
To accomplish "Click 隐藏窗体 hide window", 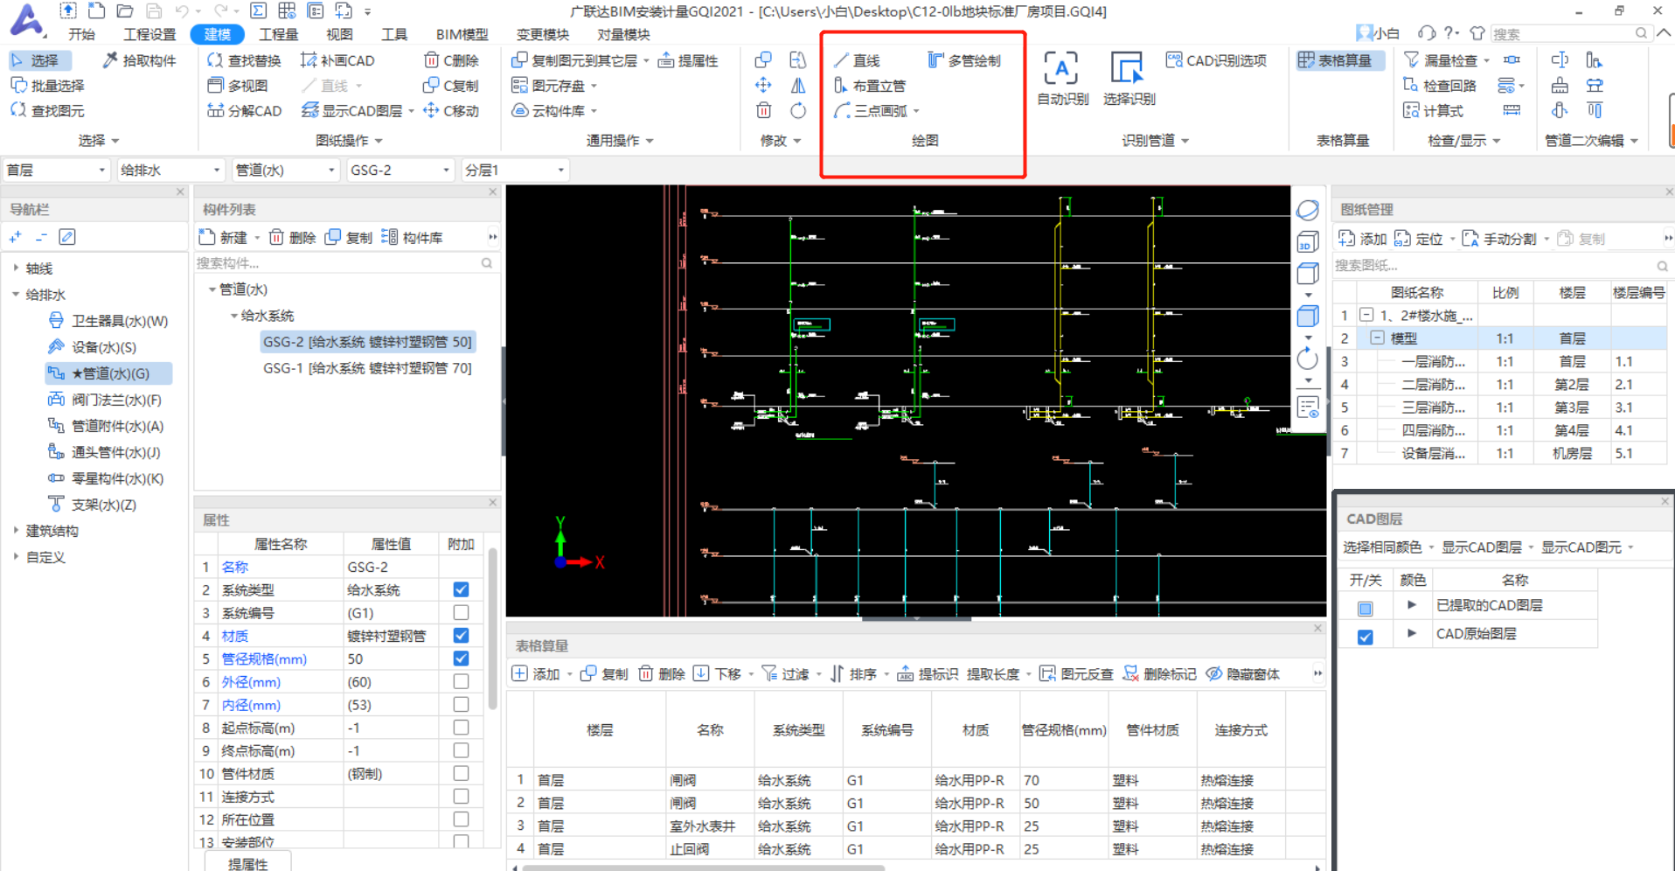I will click(x=1242, y=674).
